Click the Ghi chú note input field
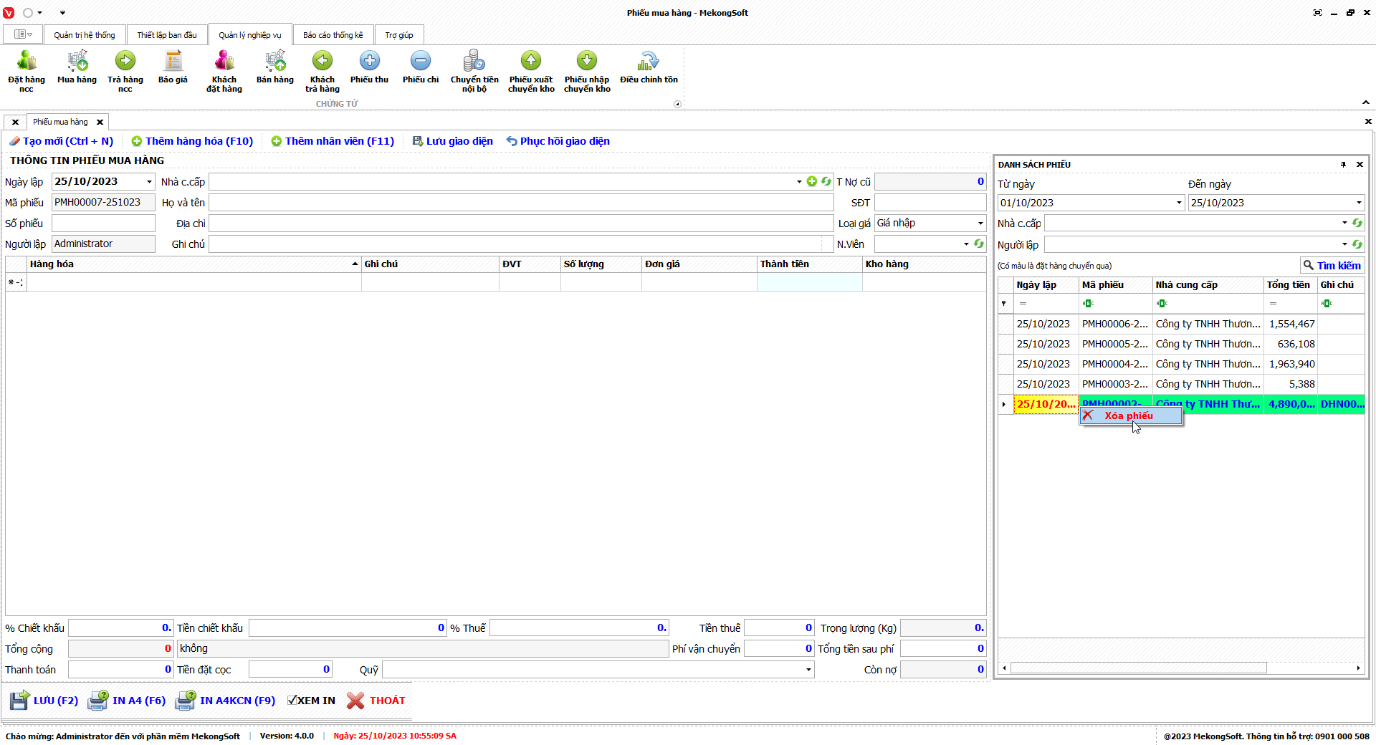 (520, 244)
